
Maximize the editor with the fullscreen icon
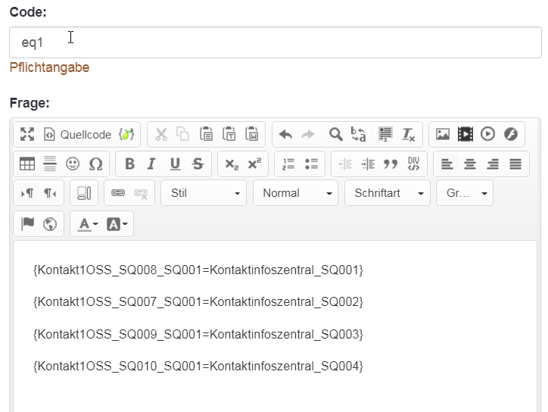tap(27, 134)
